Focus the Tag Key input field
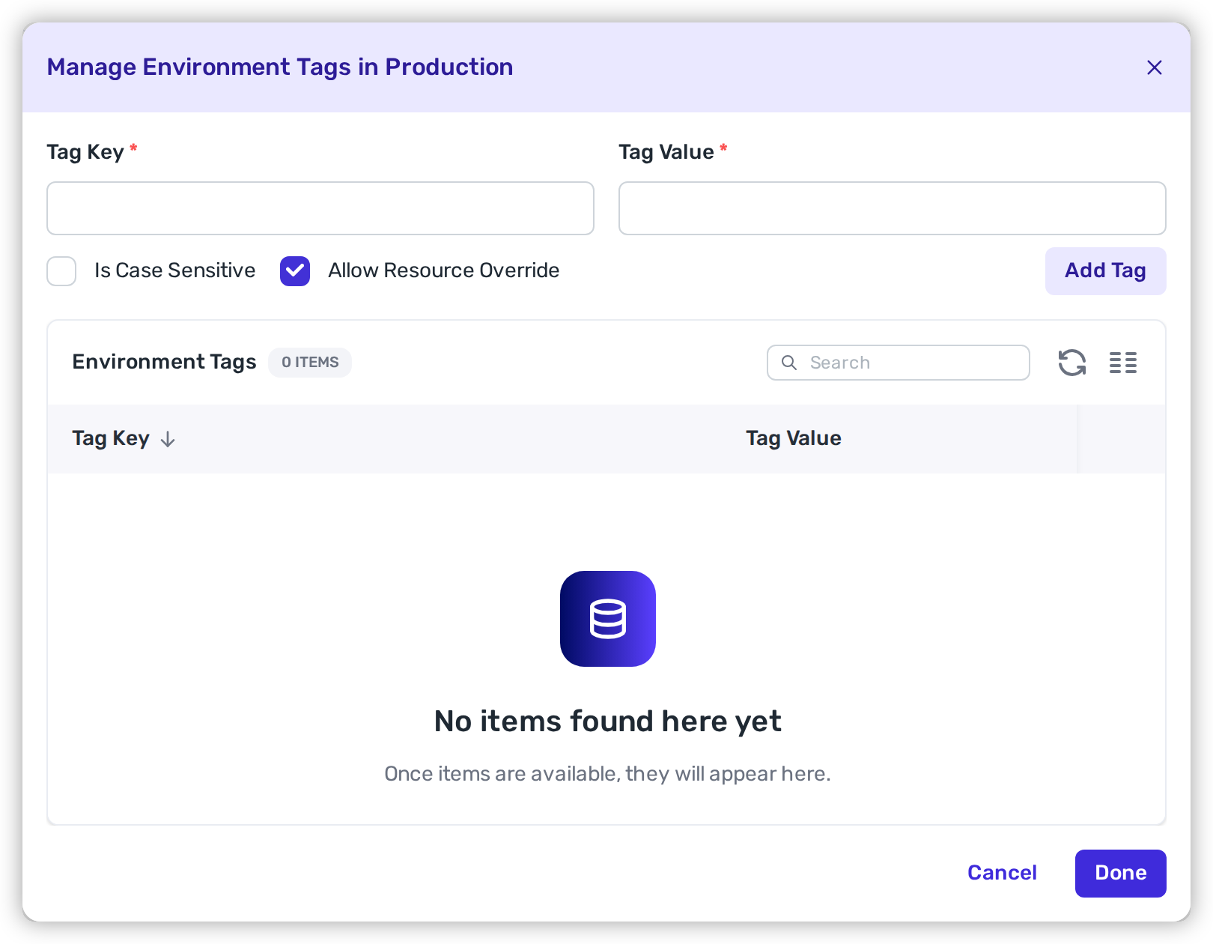This screenshot has width=1213, height=944. pyautogui.click(x=320, y=208)
